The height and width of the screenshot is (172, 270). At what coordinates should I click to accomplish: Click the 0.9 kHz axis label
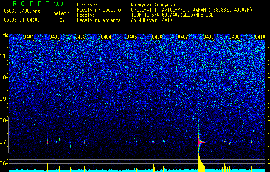coord(4,99)
